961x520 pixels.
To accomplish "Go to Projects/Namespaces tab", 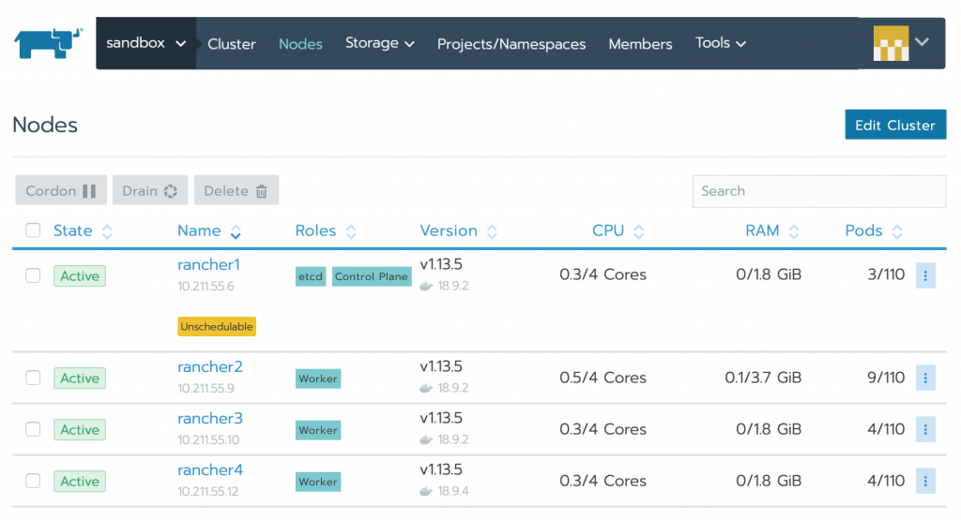I will tap(511, 44).
